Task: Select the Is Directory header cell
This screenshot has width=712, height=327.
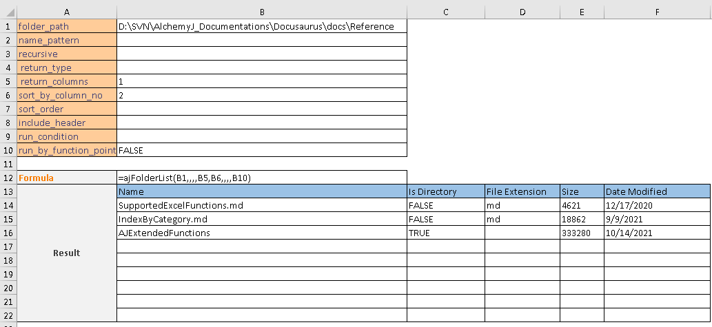Action: click(x=445, y=191)
